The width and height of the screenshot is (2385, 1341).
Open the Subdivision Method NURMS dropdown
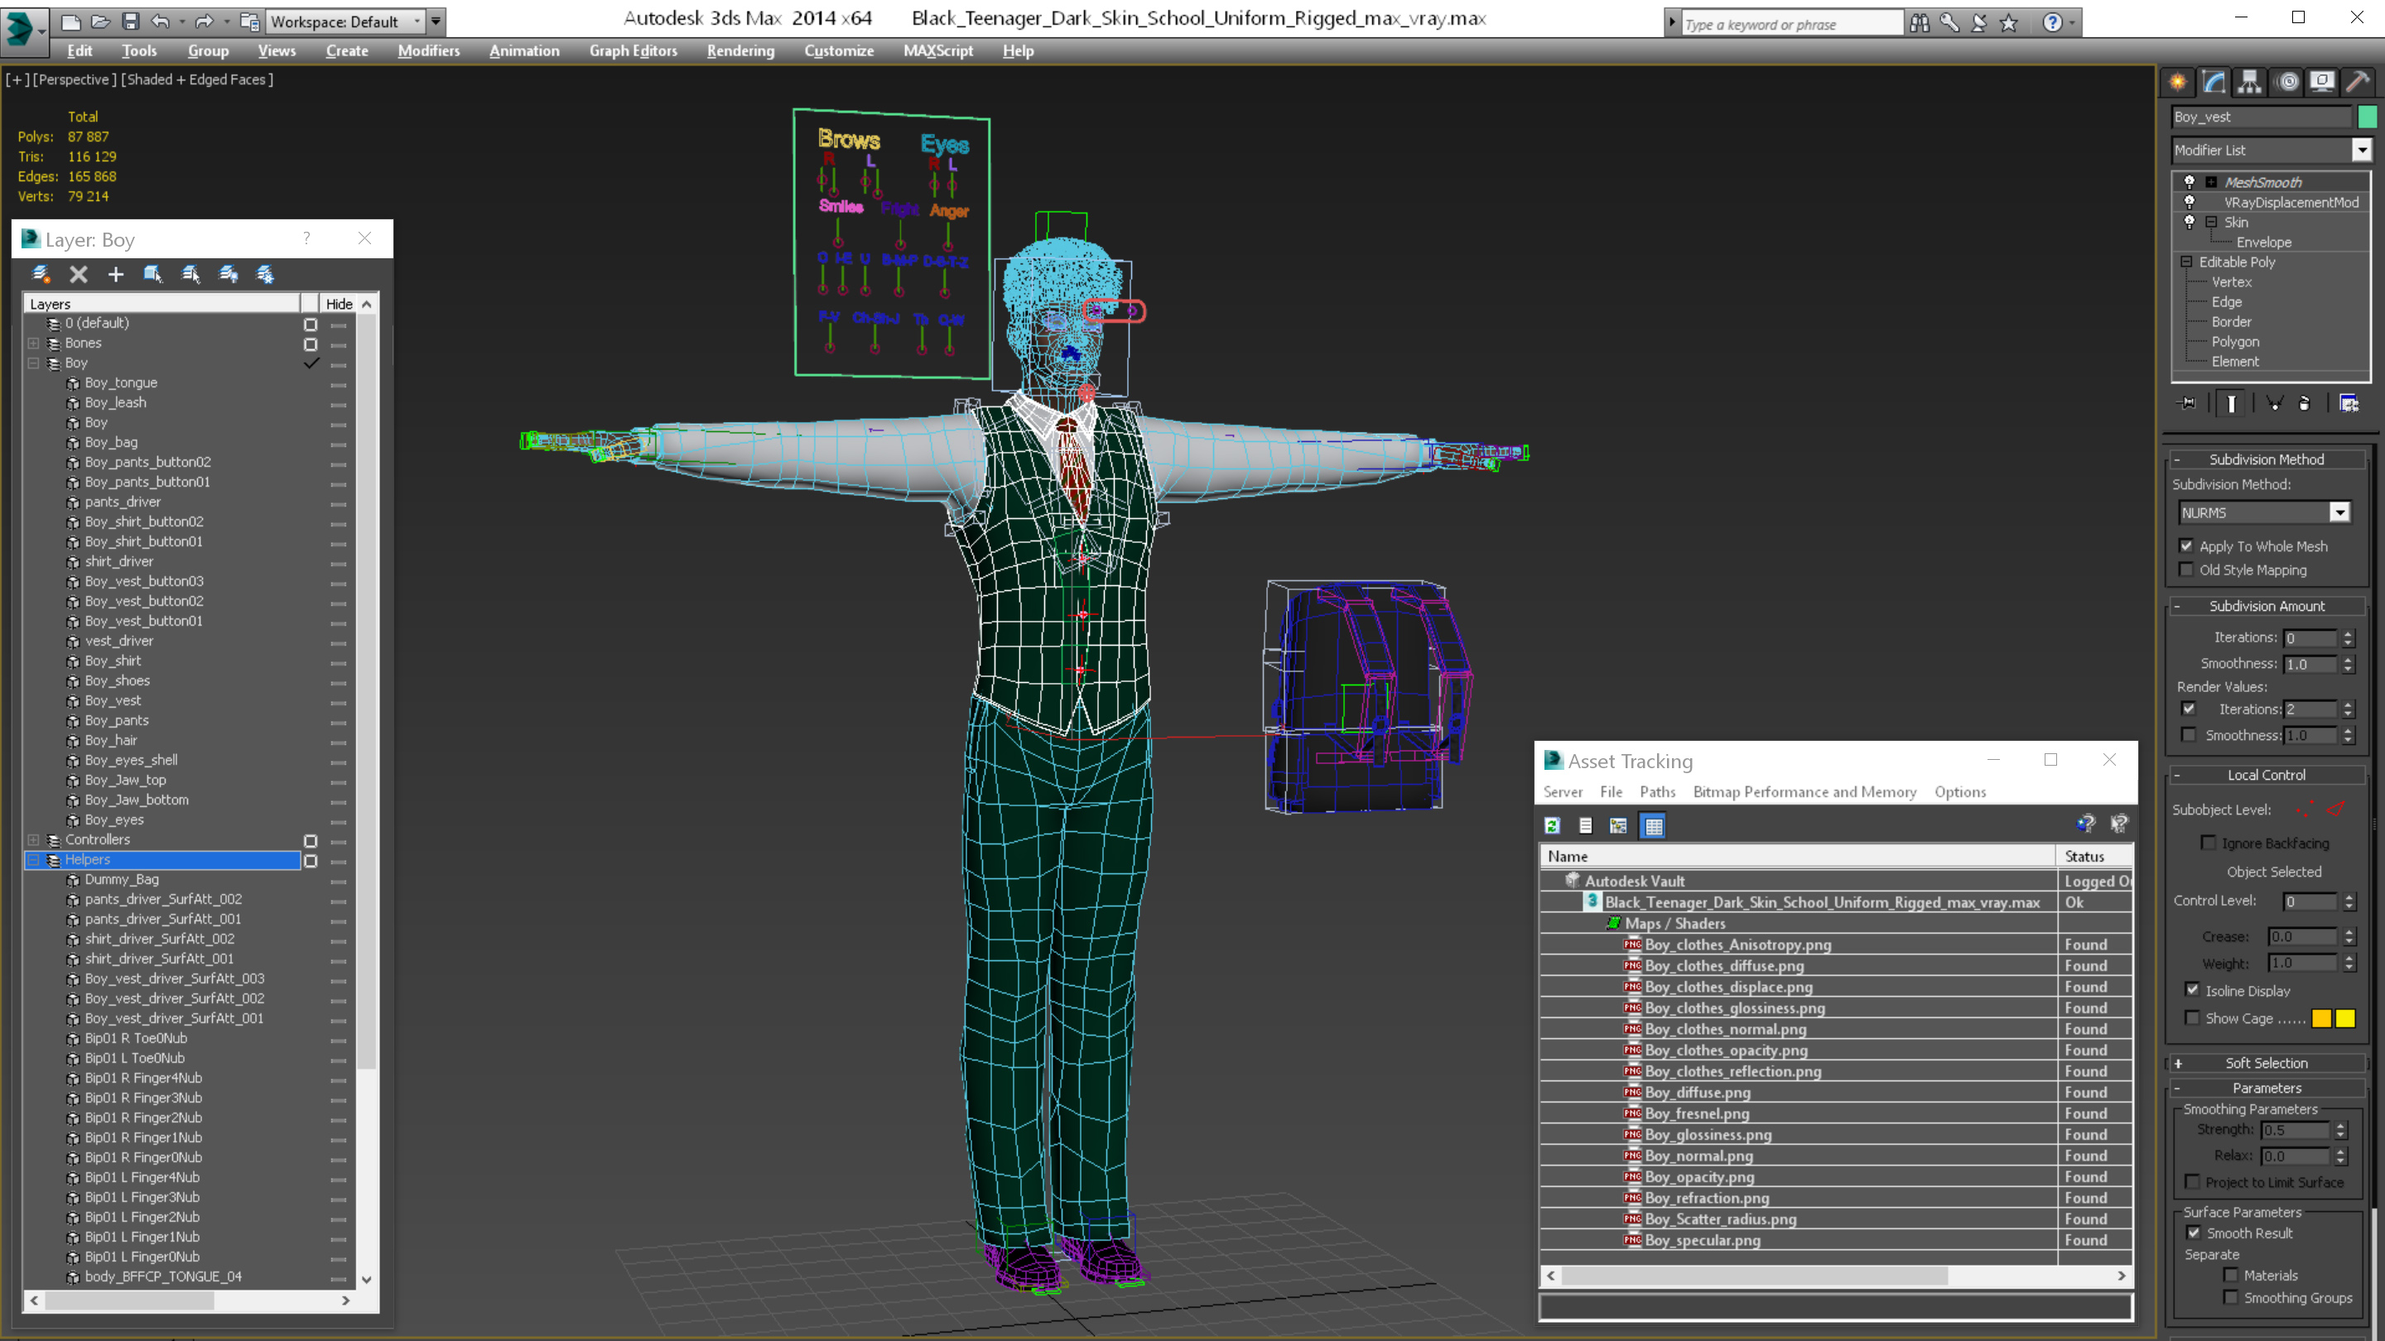(x=2339, y=512)
